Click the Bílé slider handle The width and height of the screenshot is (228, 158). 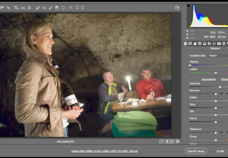(216, 115)
